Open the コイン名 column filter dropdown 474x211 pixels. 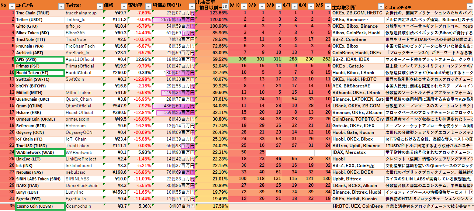pyautogui.click(x=60, y=6)
